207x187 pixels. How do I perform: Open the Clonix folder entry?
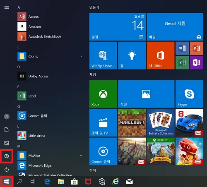pos(50,56)
